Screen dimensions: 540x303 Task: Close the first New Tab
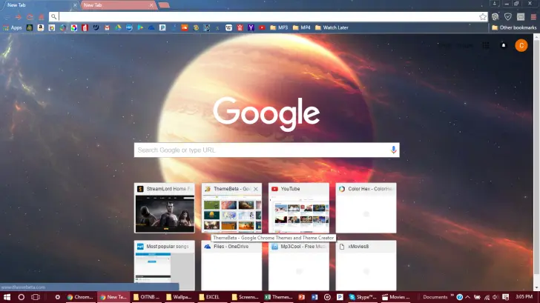coord(75,5)
